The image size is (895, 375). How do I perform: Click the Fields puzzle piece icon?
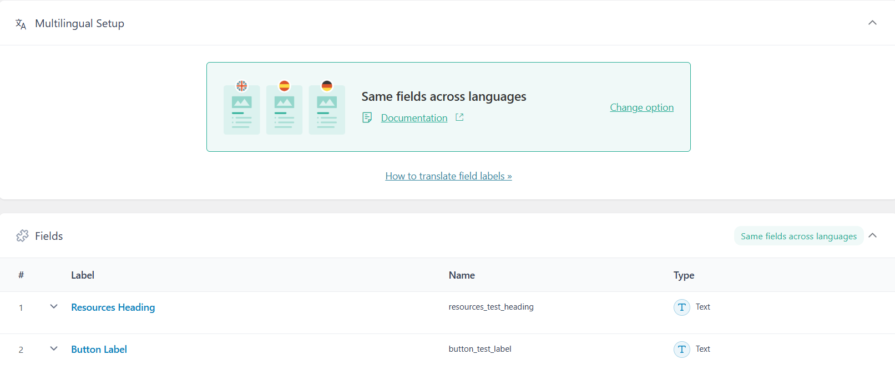point(22,236)
